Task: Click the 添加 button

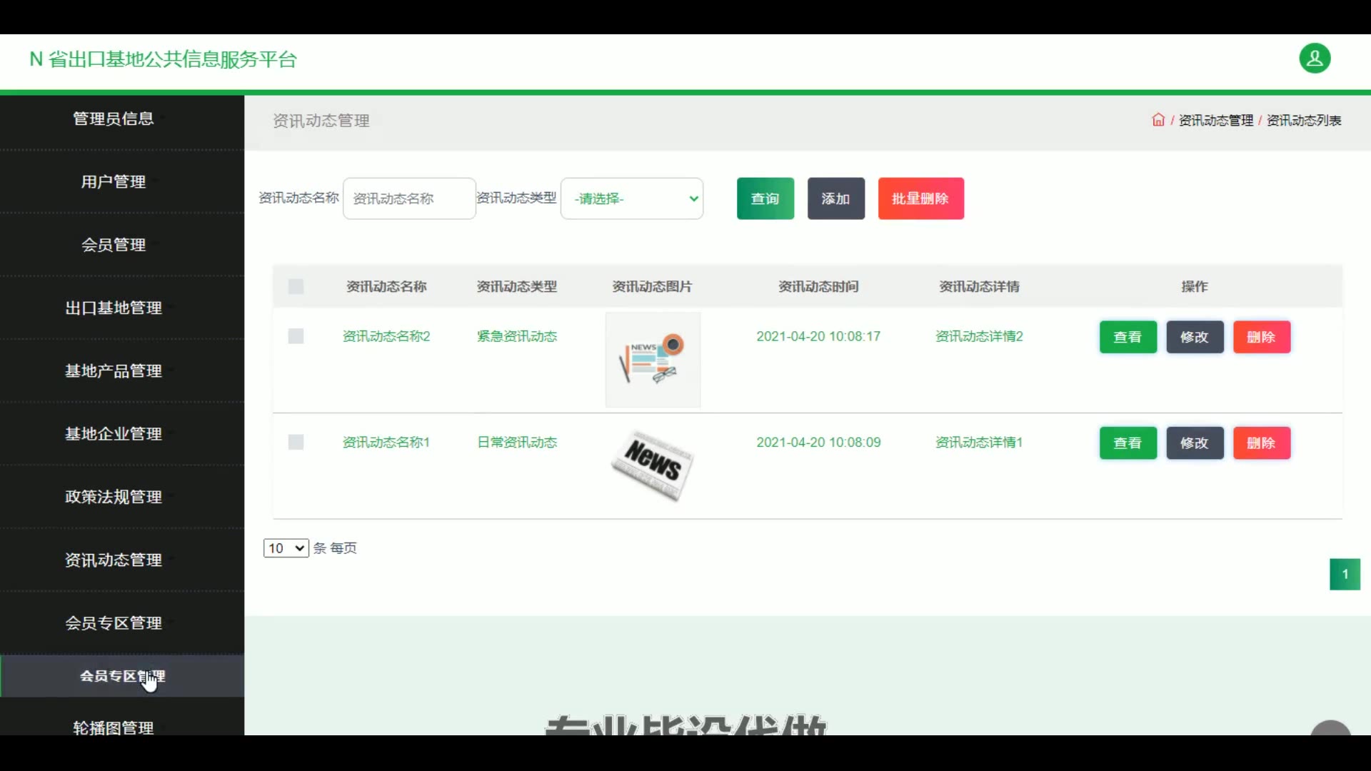Action: click(835, 198)
